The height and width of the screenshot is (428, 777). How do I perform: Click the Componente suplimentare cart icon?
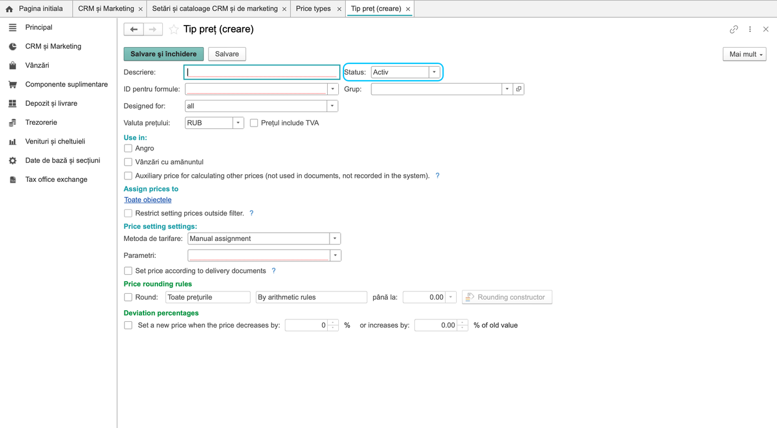(x=12, y=85)
